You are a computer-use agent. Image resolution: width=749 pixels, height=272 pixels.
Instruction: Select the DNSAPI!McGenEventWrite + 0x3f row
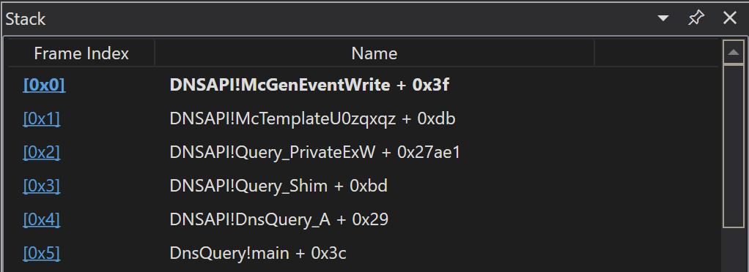tap(363, 85)
